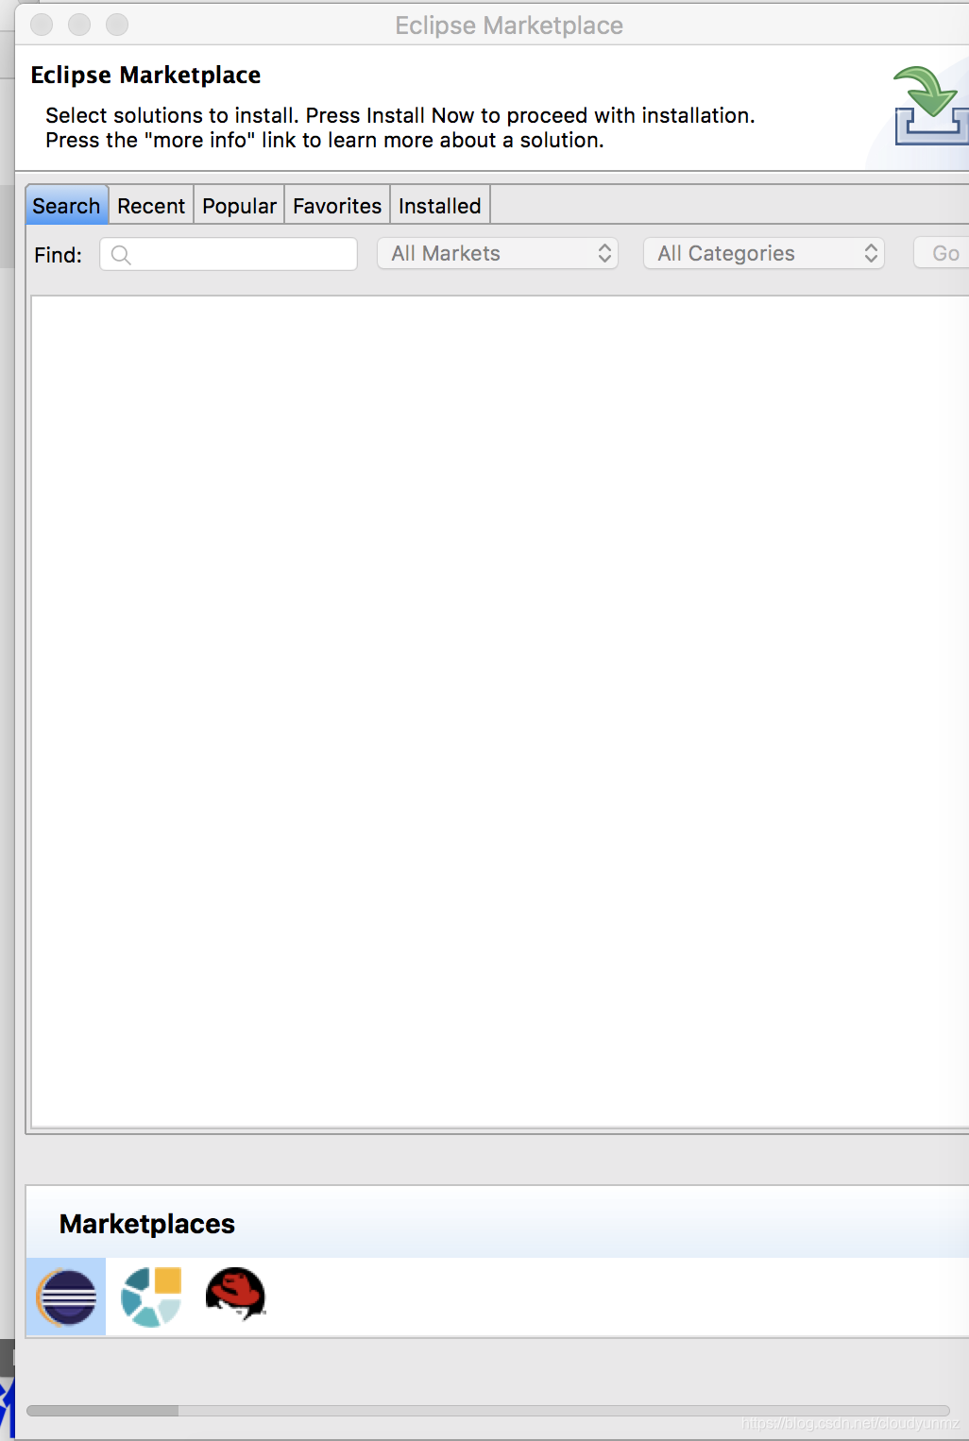The width and height of the screenshot is (969, 1441).
Task: Show the Popular tab
Action: 239,205
